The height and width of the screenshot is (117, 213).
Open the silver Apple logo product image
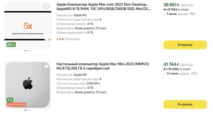(x=28, y=85)
